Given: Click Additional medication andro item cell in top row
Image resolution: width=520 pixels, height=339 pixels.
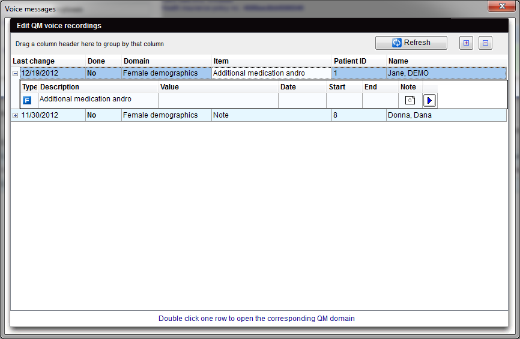Looking at the screenshot, I should click(271, 73).
